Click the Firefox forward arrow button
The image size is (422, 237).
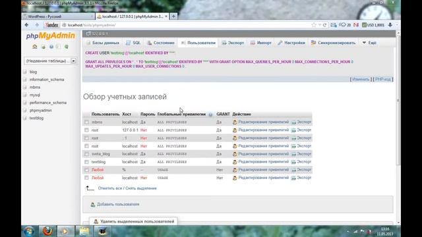tap(37, 25)
